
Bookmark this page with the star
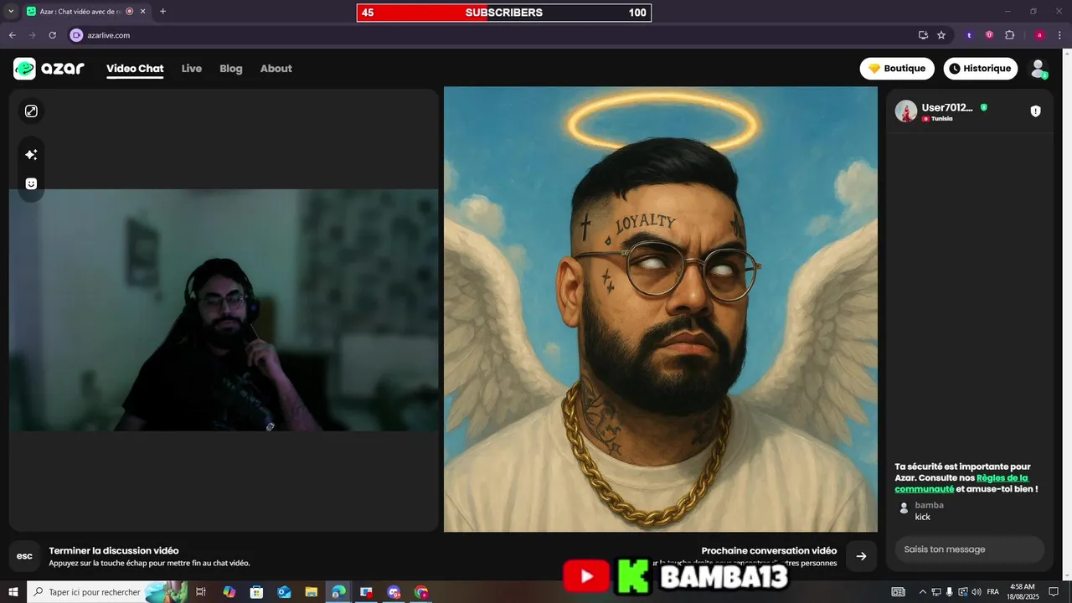[x=941, y=35]
